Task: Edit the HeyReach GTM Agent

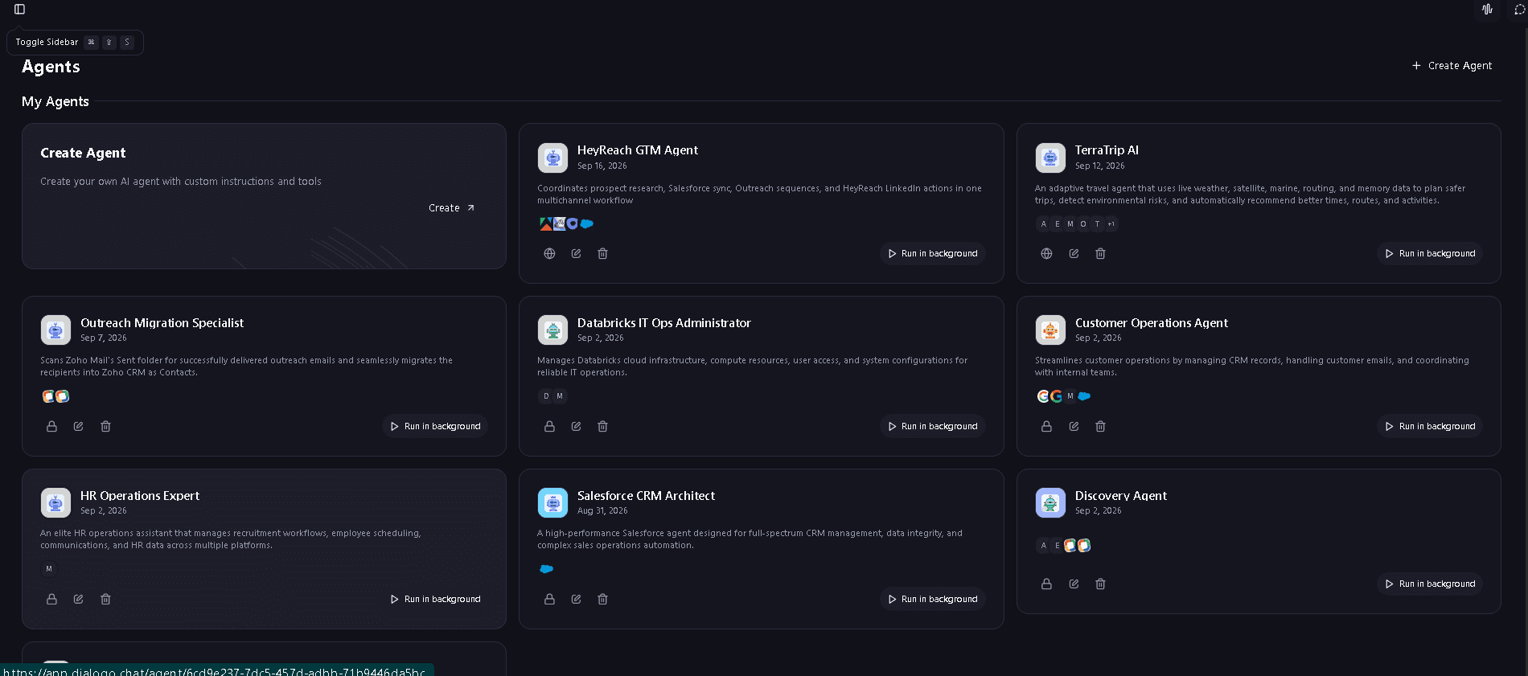Action: (576, 254)
